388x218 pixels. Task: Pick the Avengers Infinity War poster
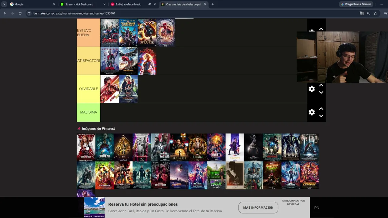[x=309, y=175]
